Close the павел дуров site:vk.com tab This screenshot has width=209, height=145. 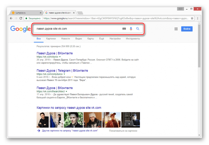tap(74, 13)
